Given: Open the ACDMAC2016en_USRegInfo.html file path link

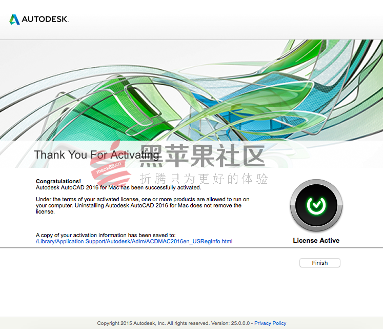Looking at the screenshot, I should click(x=134, y=241).
